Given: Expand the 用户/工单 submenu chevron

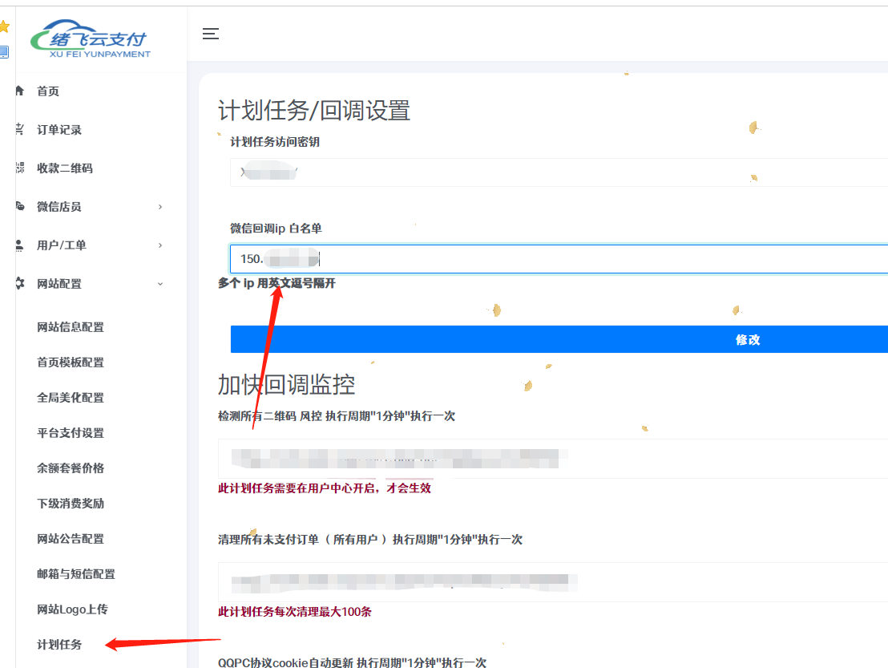Looking at the screenshot, I should coord(159,245).
